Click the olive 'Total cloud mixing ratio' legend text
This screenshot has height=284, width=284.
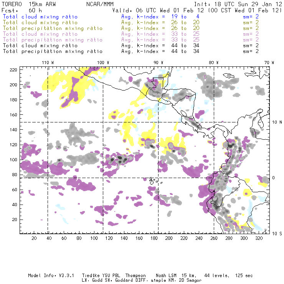click(40, 23)
